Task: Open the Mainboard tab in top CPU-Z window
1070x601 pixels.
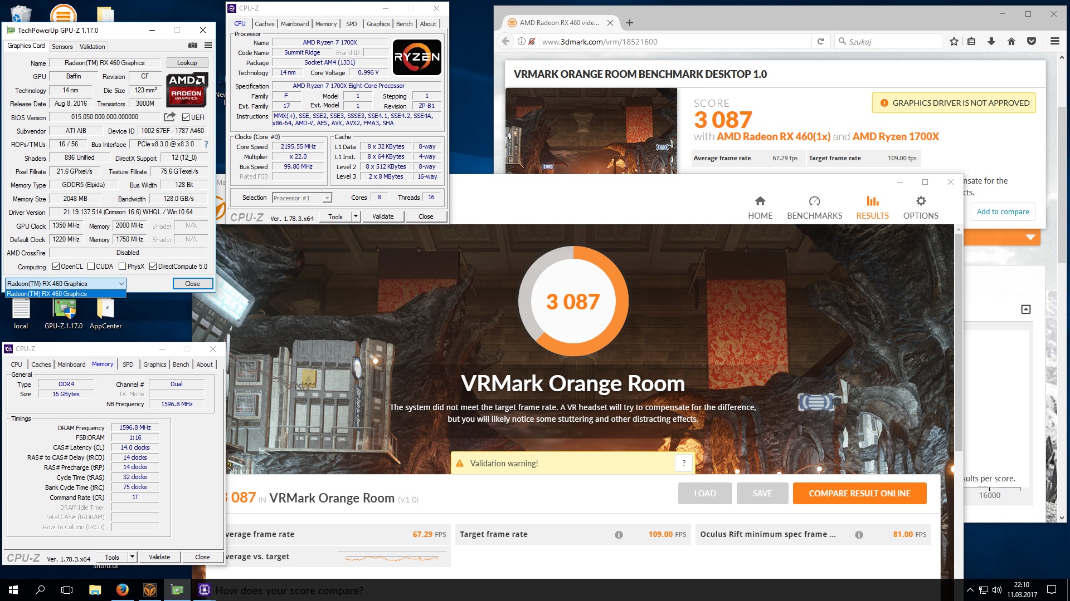Action: tap(295, 24)
